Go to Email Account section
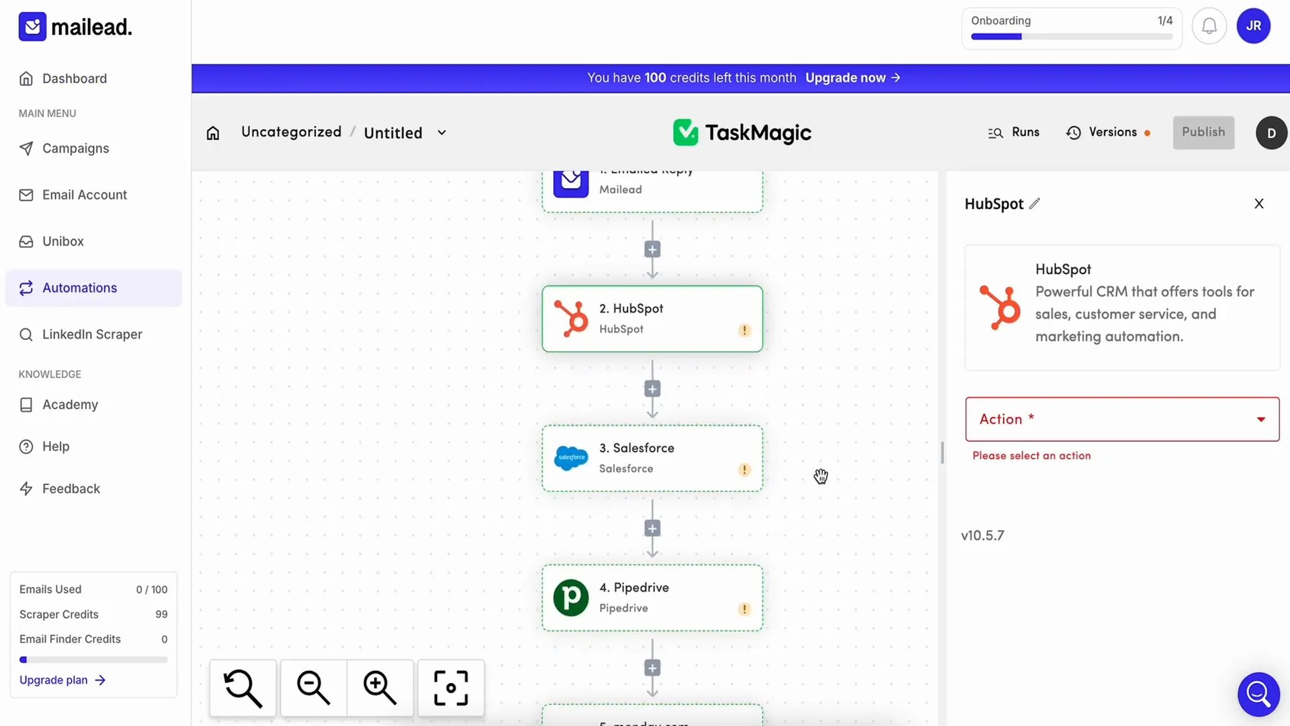The height and width of the screenshot is (726, 1290). [73, 195]
